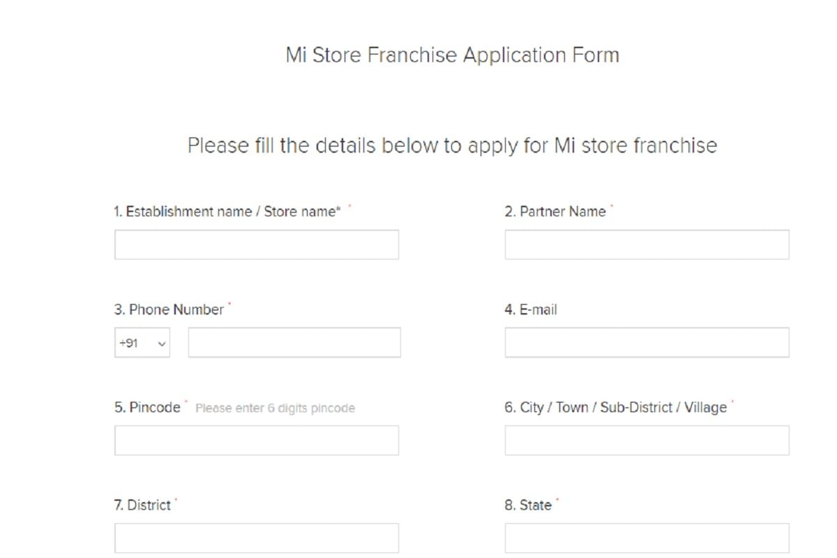The height and width of the screenshot is (558, 837).
Task: Click the 'Establishment name / Store name' label
Action: pyautogui.click(x=227, y=211)
